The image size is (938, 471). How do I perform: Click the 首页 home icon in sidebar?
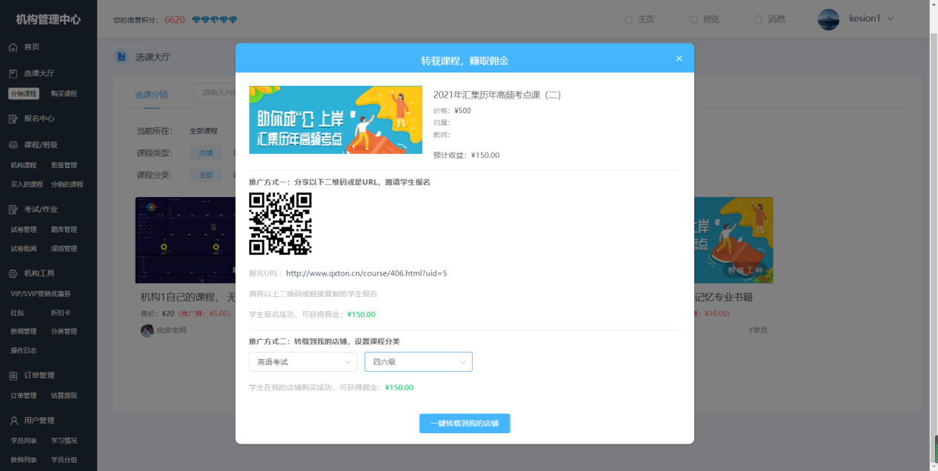click(12, 47)
